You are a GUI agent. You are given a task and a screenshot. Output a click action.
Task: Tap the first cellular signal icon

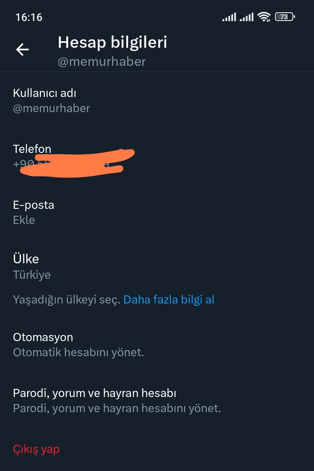click(x=229, y=17)
